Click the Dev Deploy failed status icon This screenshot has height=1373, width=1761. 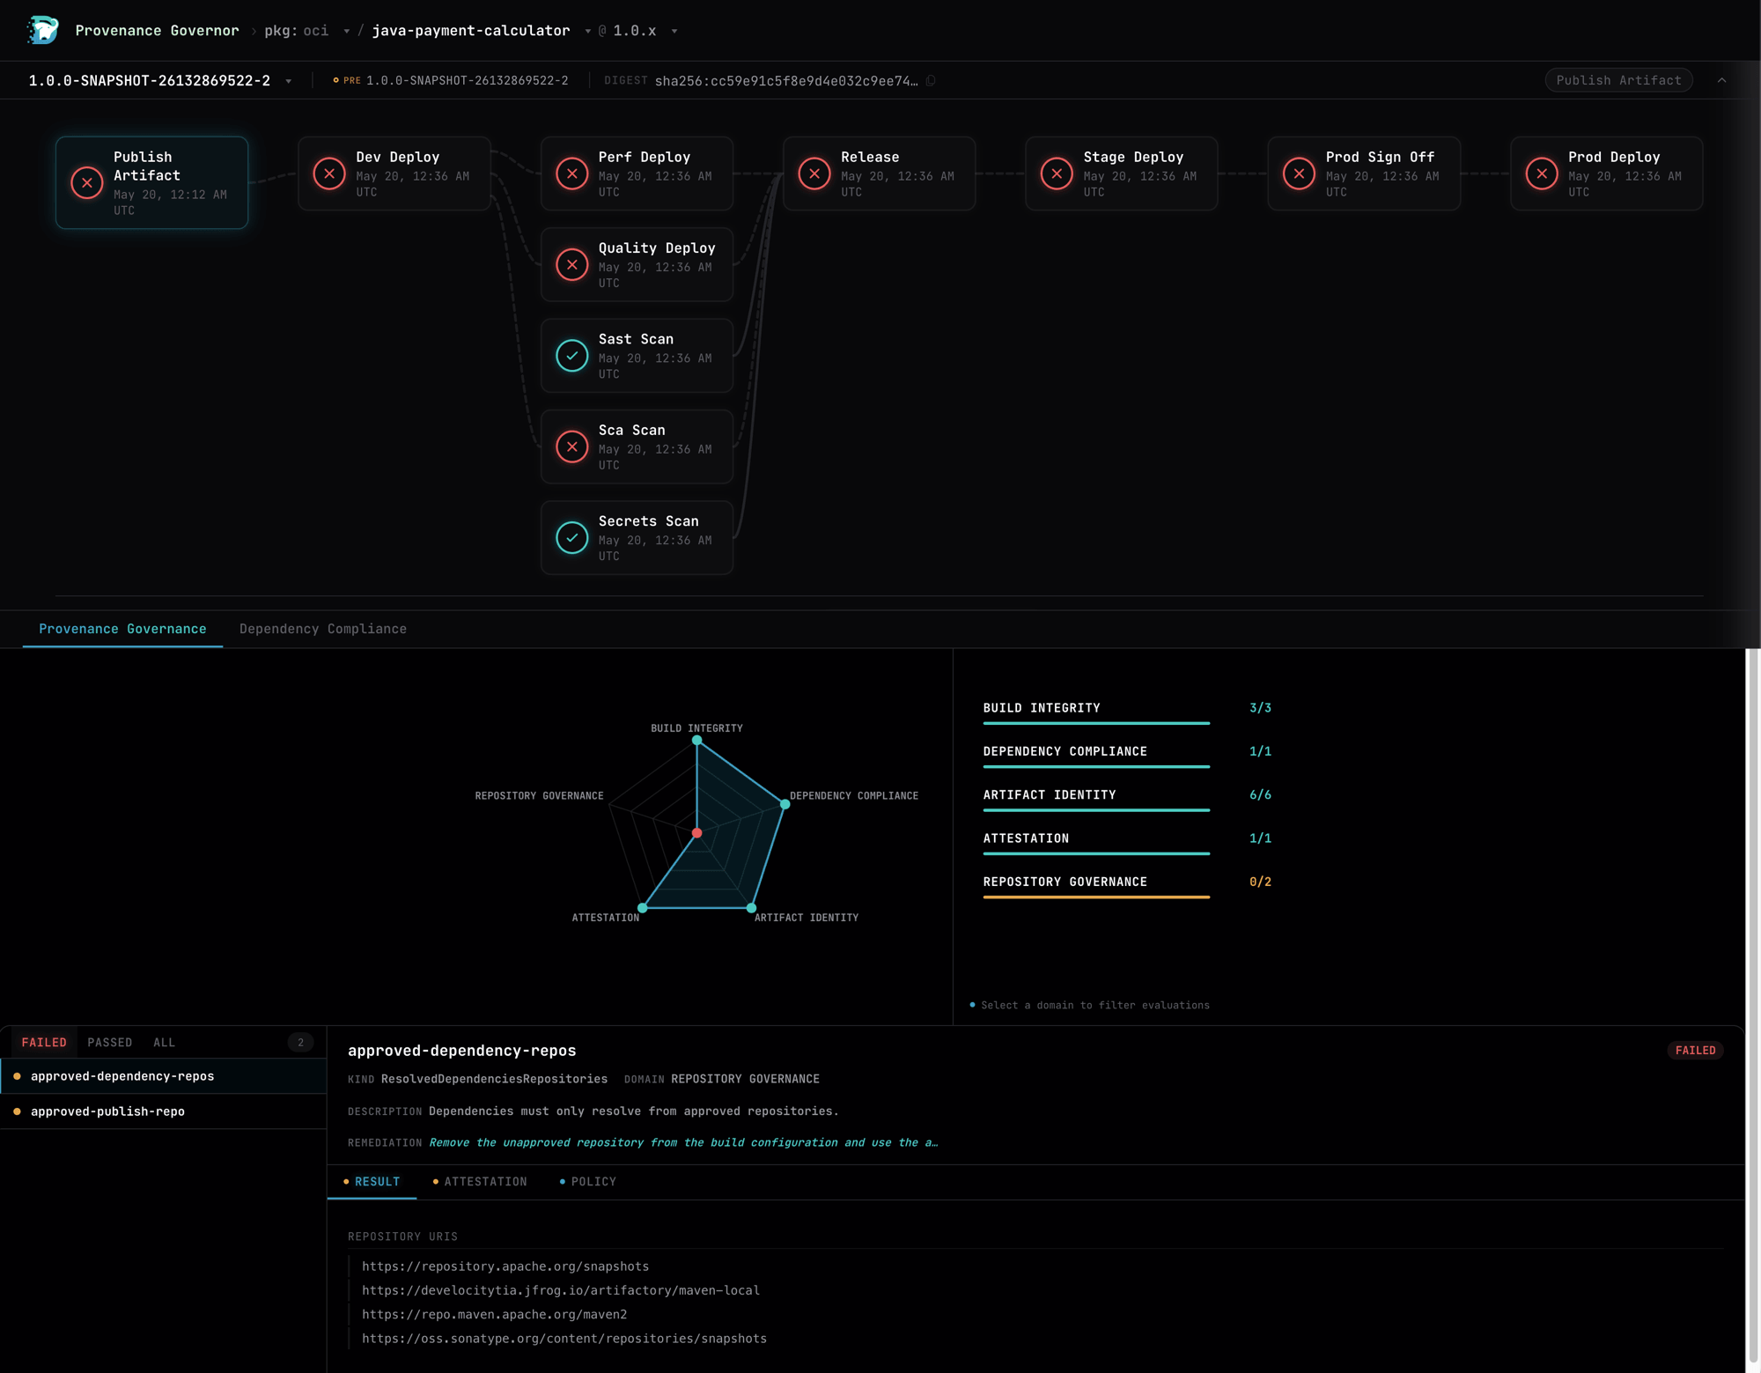point(329,173)
